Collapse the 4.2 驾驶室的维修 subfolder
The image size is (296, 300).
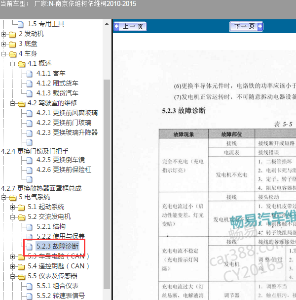pyautogui.click(x=12, y=103)
